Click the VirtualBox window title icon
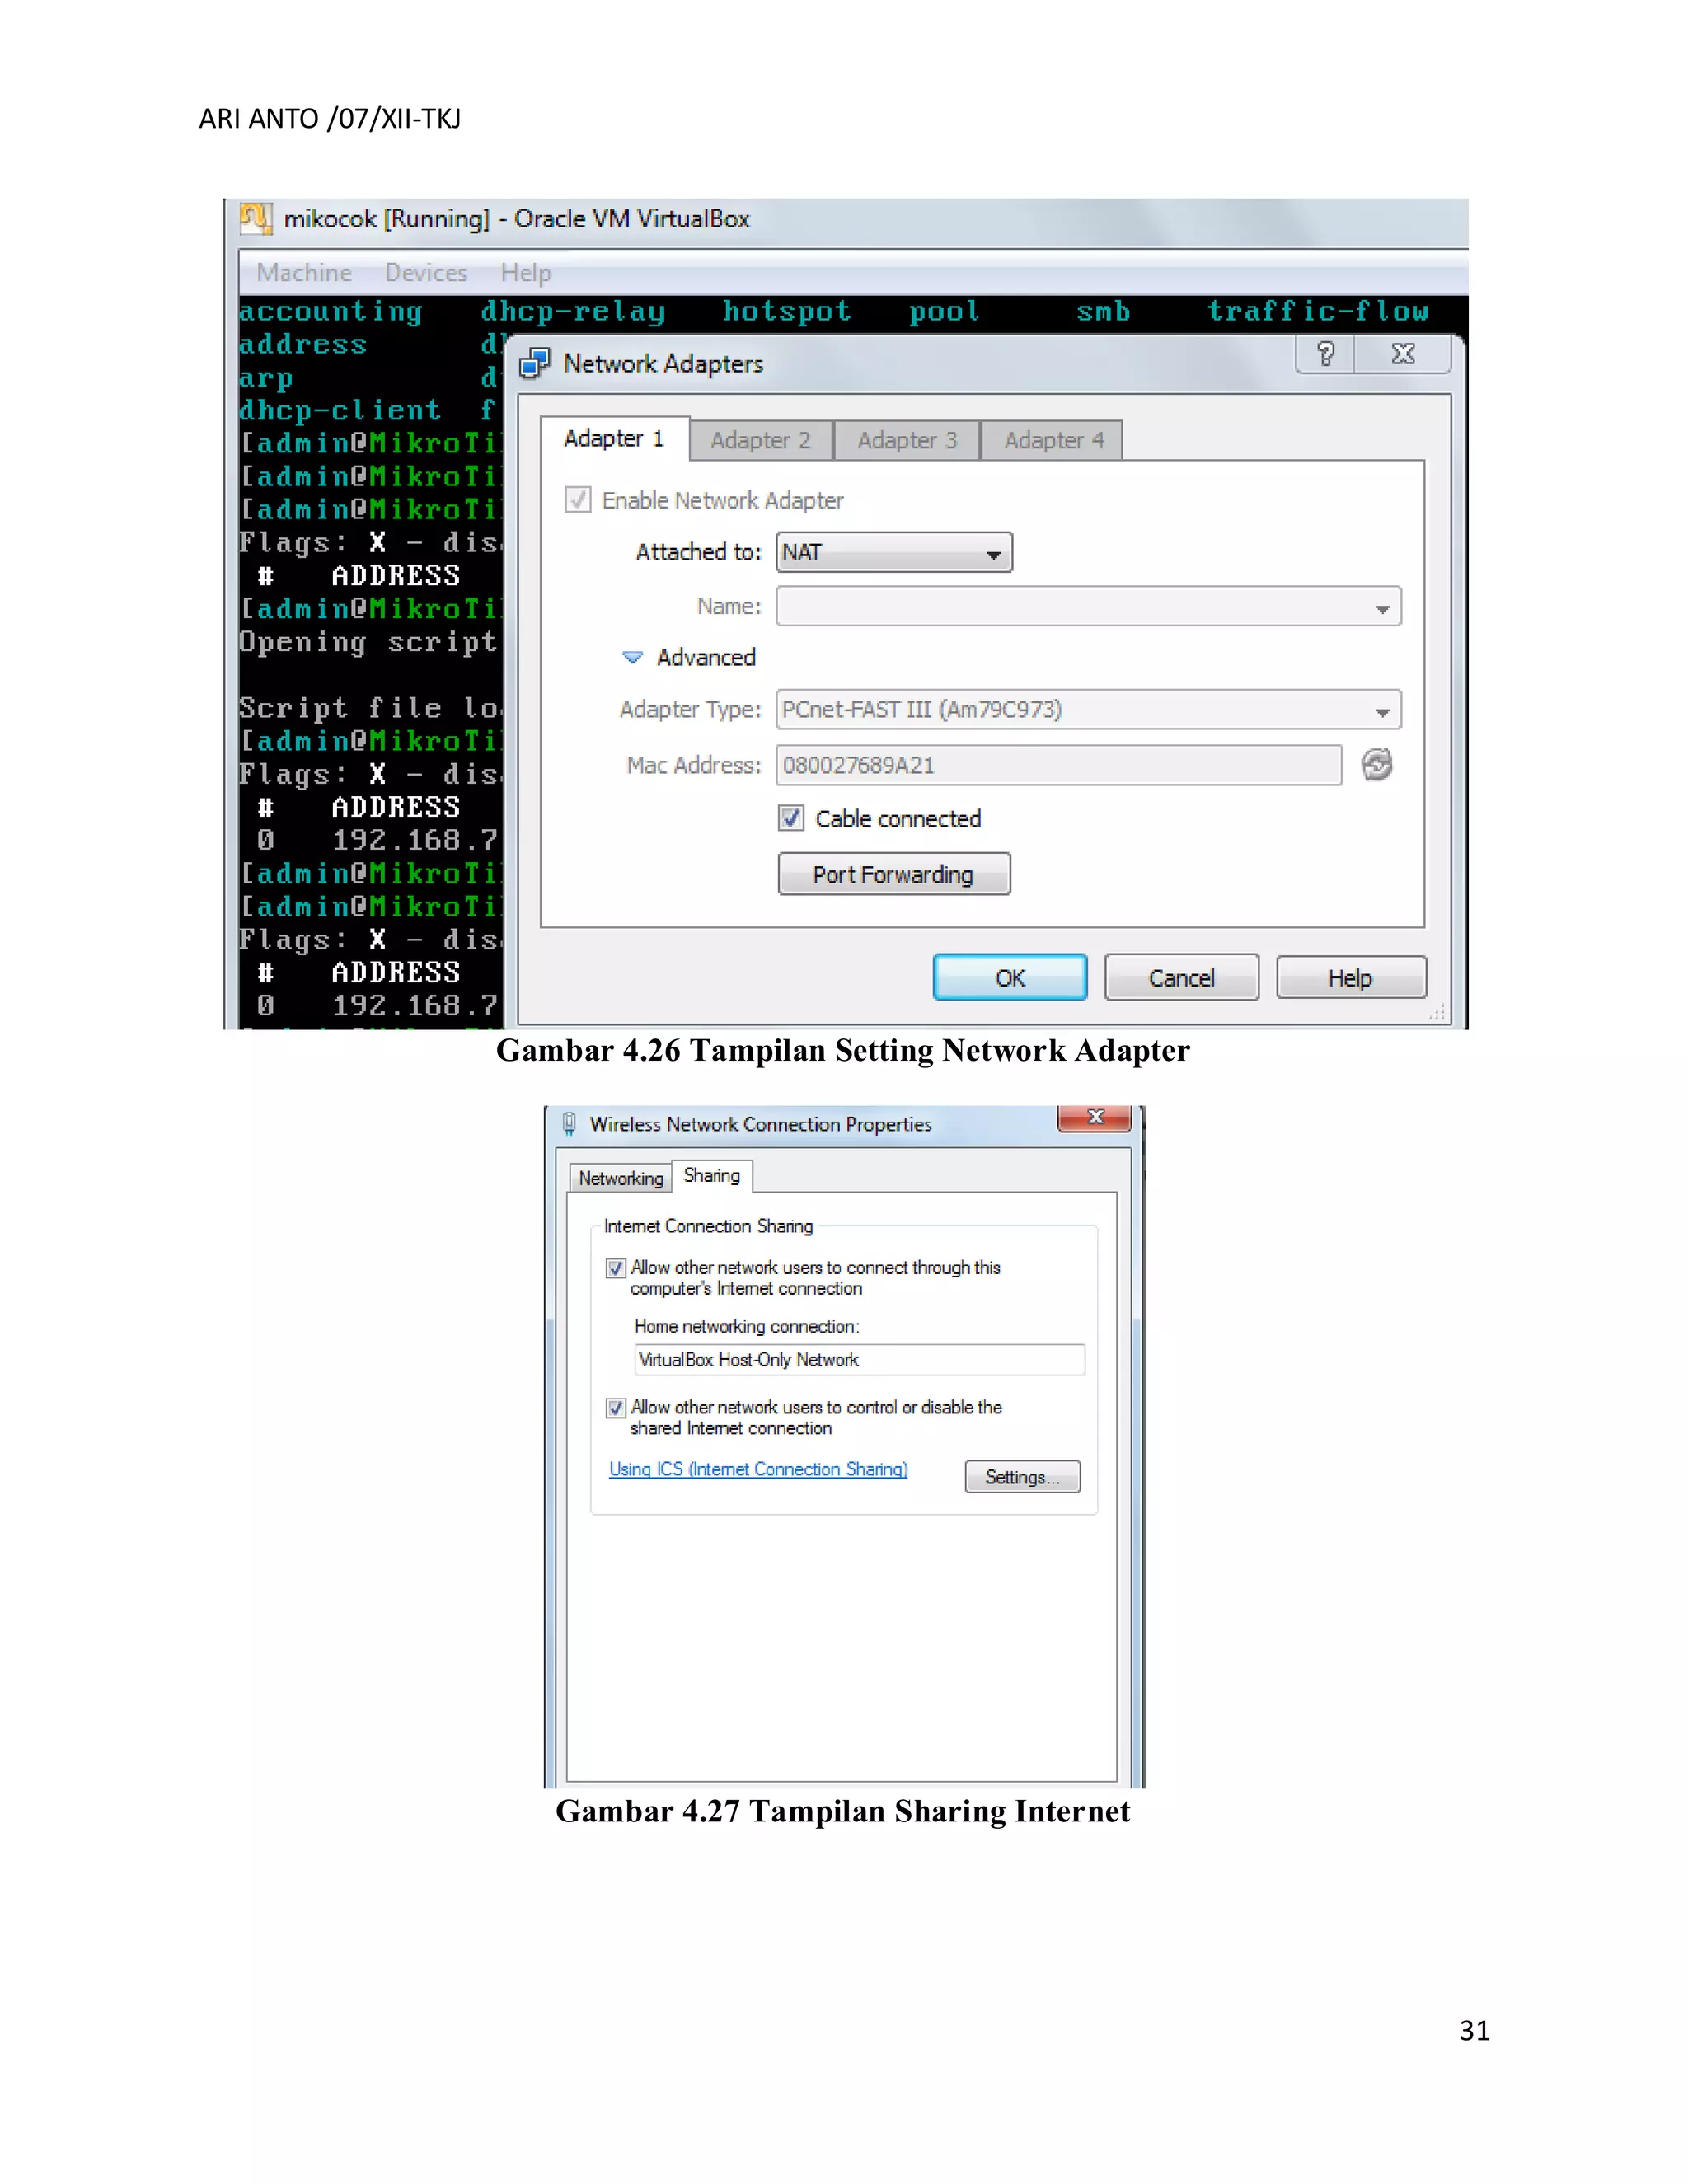The width and height of the screenshot is (1688, 2184). click(255, 218)
